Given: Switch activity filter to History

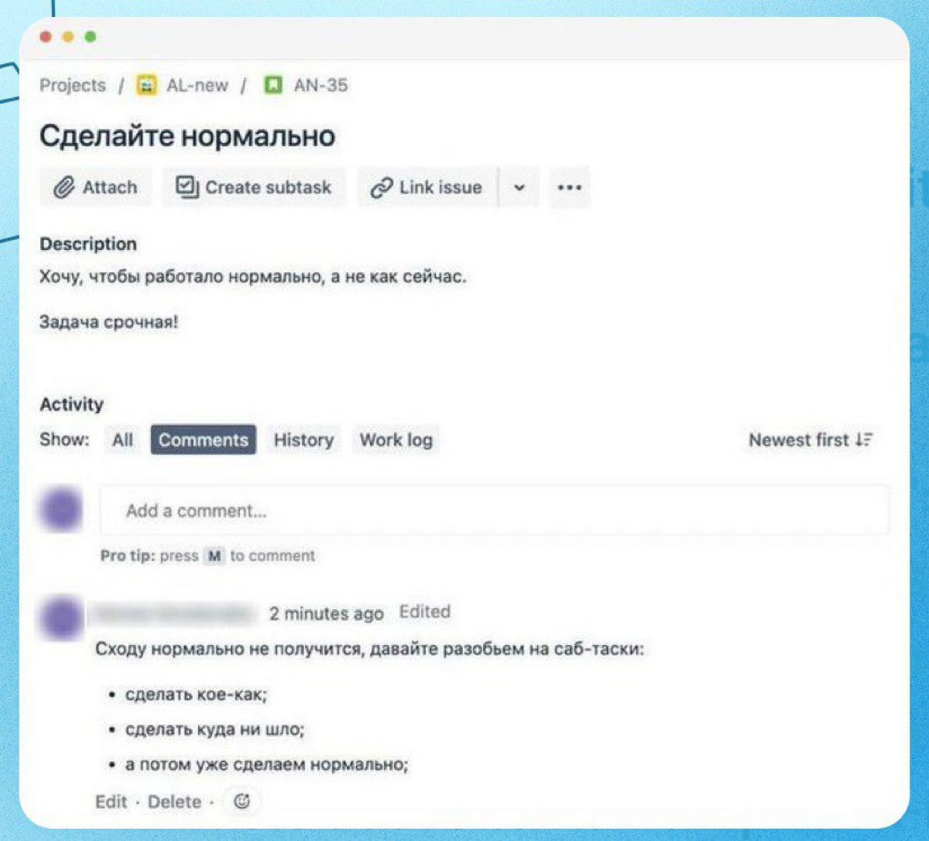Looking at the screenshot, I should 303,439.
